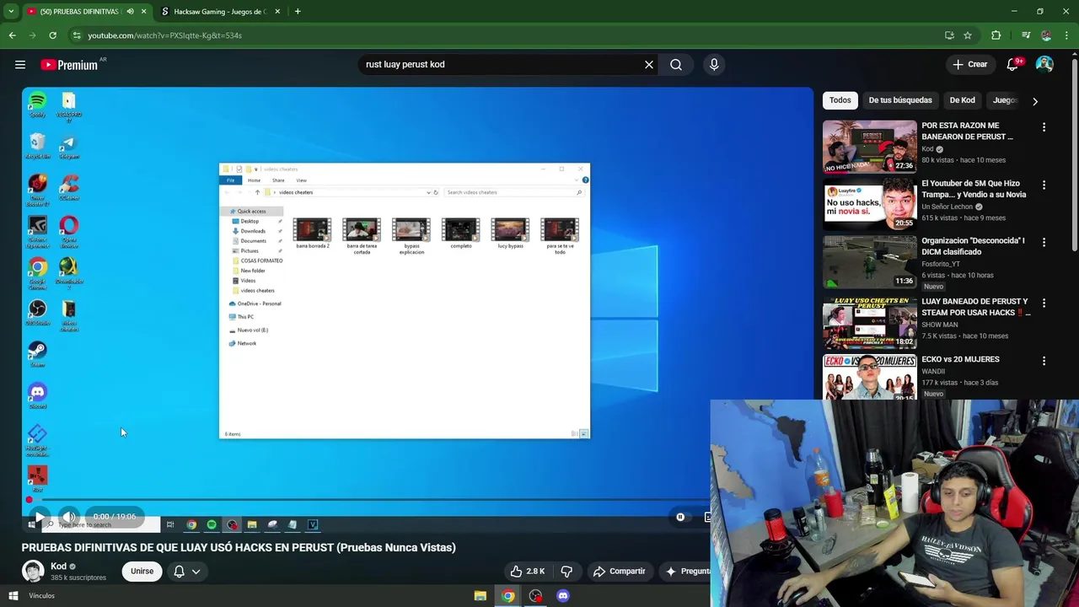Clear the search text with X
Screen dimensions: 1079x607
click(649, 64)
